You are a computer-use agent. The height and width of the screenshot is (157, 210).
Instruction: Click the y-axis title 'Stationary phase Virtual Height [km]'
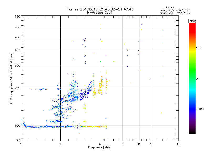[x=11, y=79]
